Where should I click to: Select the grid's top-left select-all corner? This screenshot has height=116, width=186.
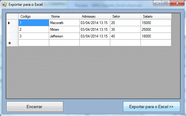point(12,16)
